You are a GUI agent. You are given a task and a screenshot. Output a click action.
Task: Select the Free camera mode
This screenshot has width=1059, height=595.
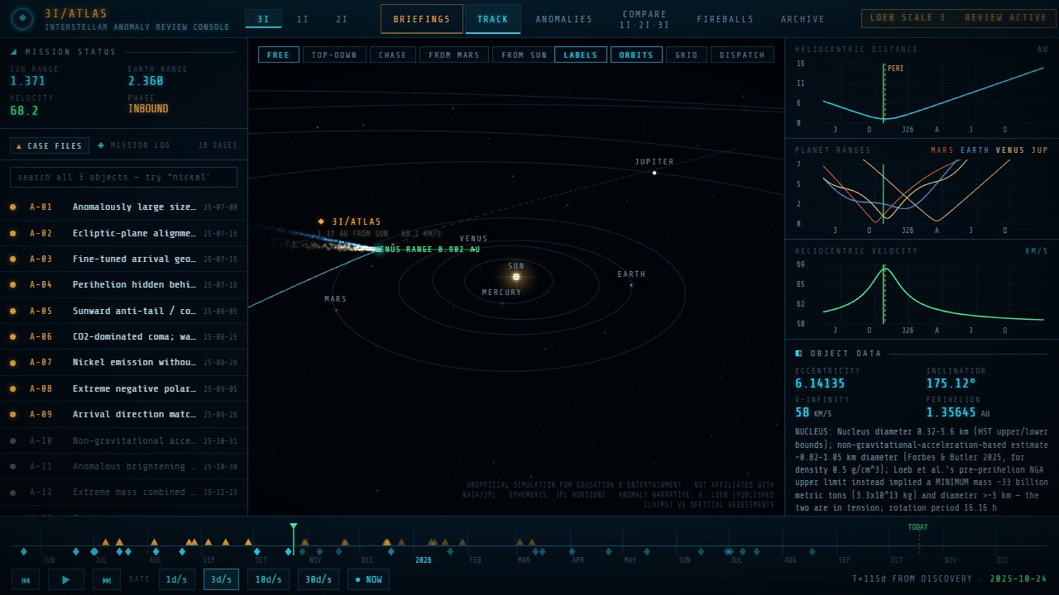click(x=279, y=55)
